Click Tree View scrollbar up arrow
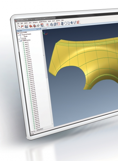This screenshot has height=161, width=118. tap(41, 31)
